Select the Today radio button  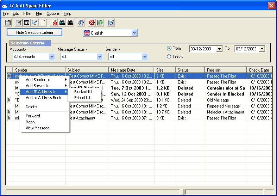coord(169,57)
